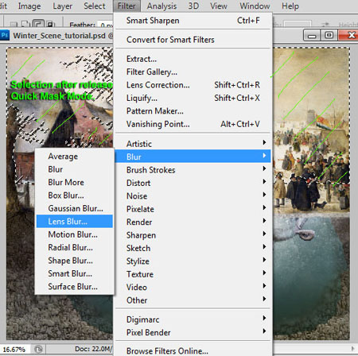
Task: Open Vanishing Point filter
Action: pos(193,124)
